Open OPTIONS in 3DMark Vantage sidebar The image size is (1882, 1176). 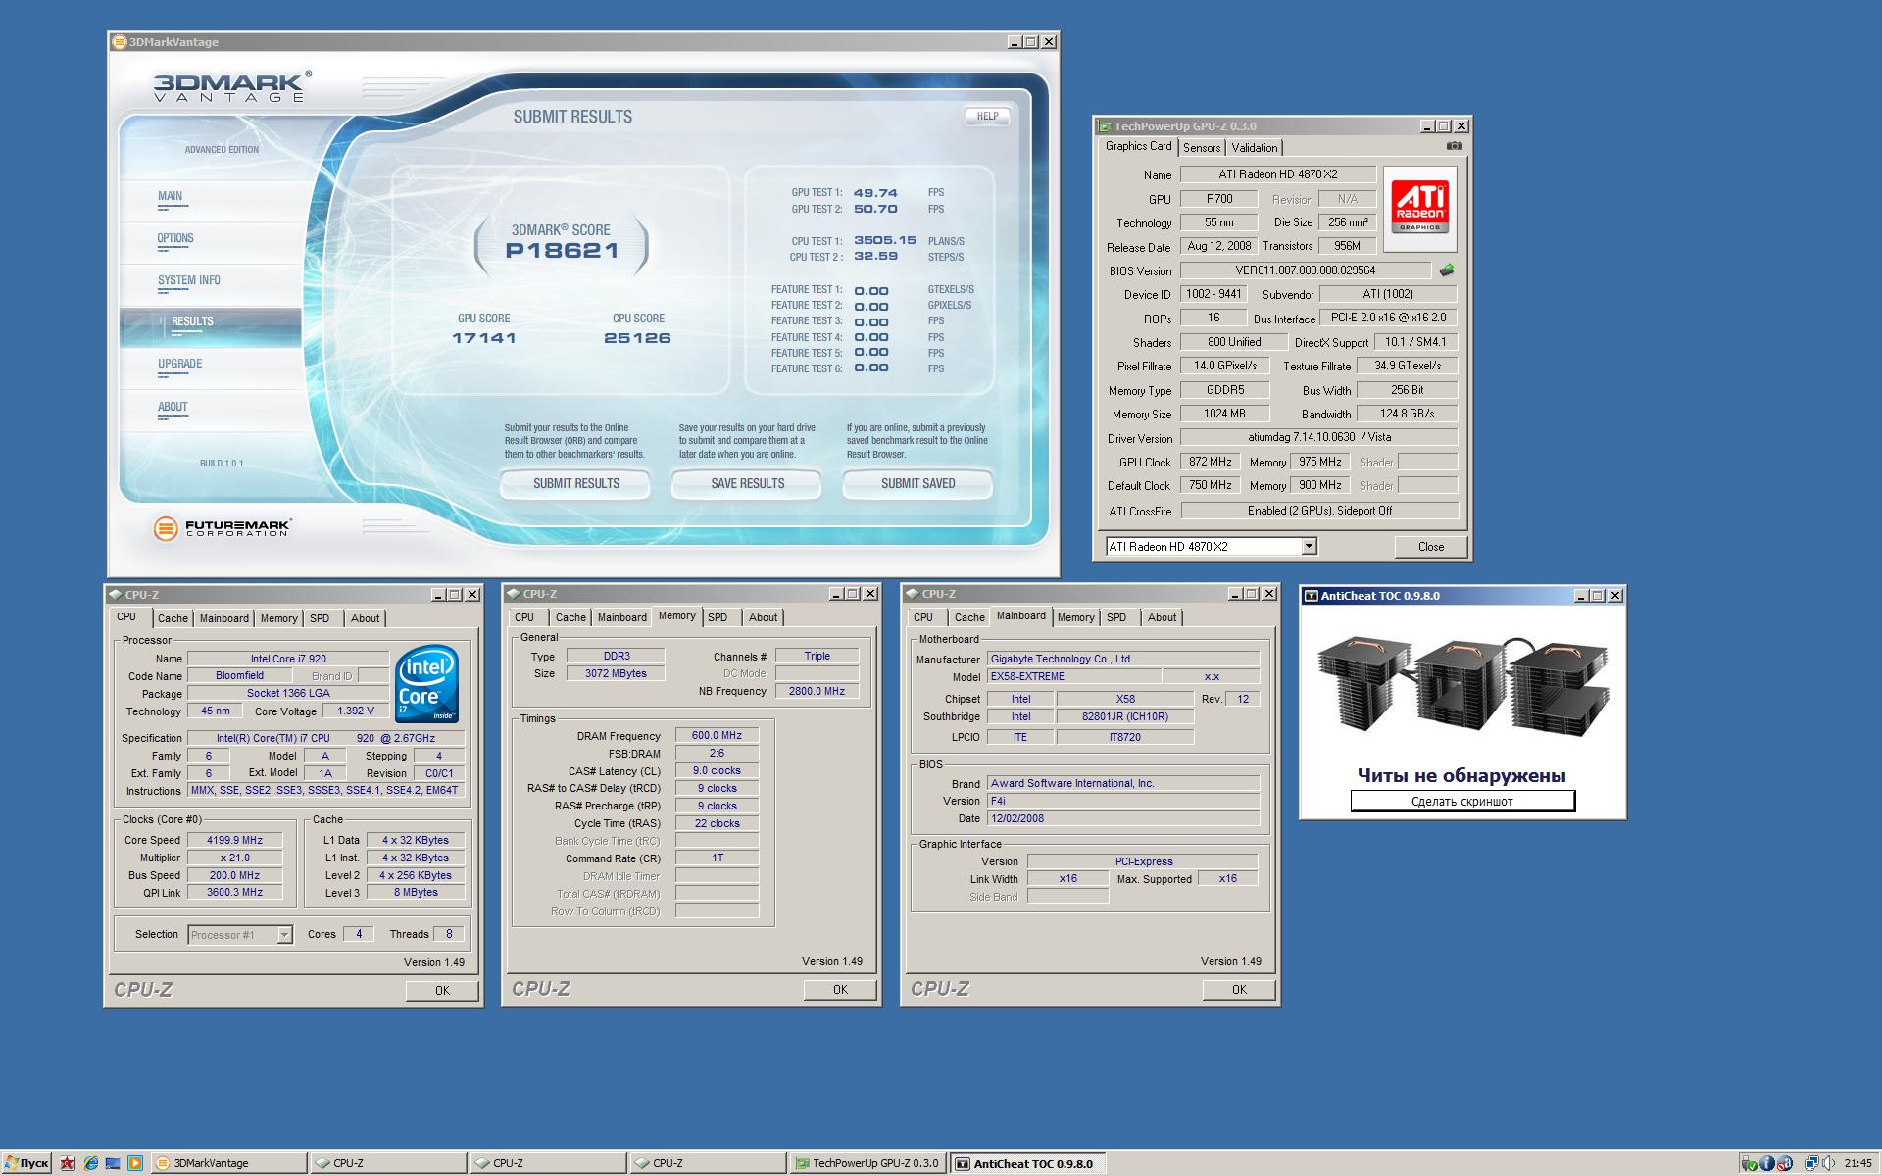pos(211,241)
